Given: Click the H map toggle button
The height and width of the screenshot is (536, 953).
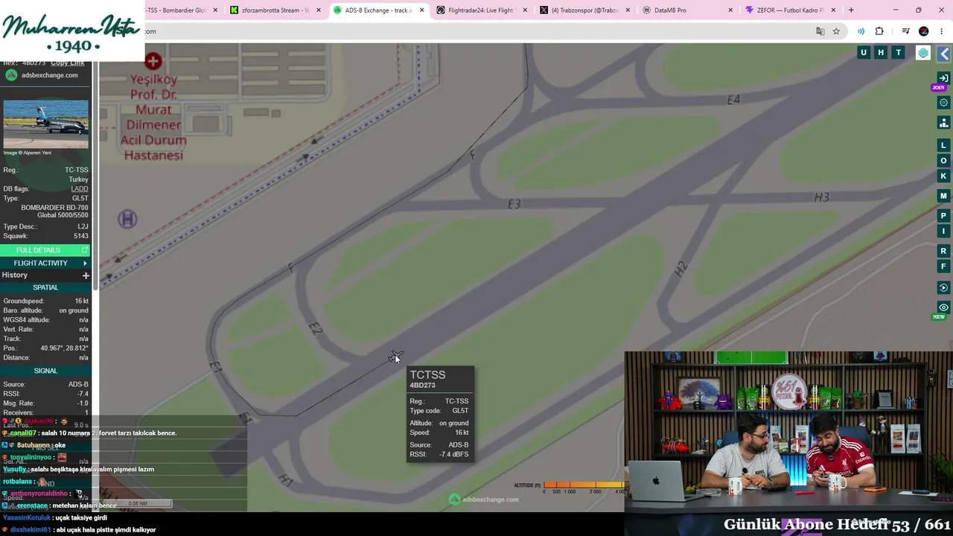Looking at the screenshot, I should point(881,52).
